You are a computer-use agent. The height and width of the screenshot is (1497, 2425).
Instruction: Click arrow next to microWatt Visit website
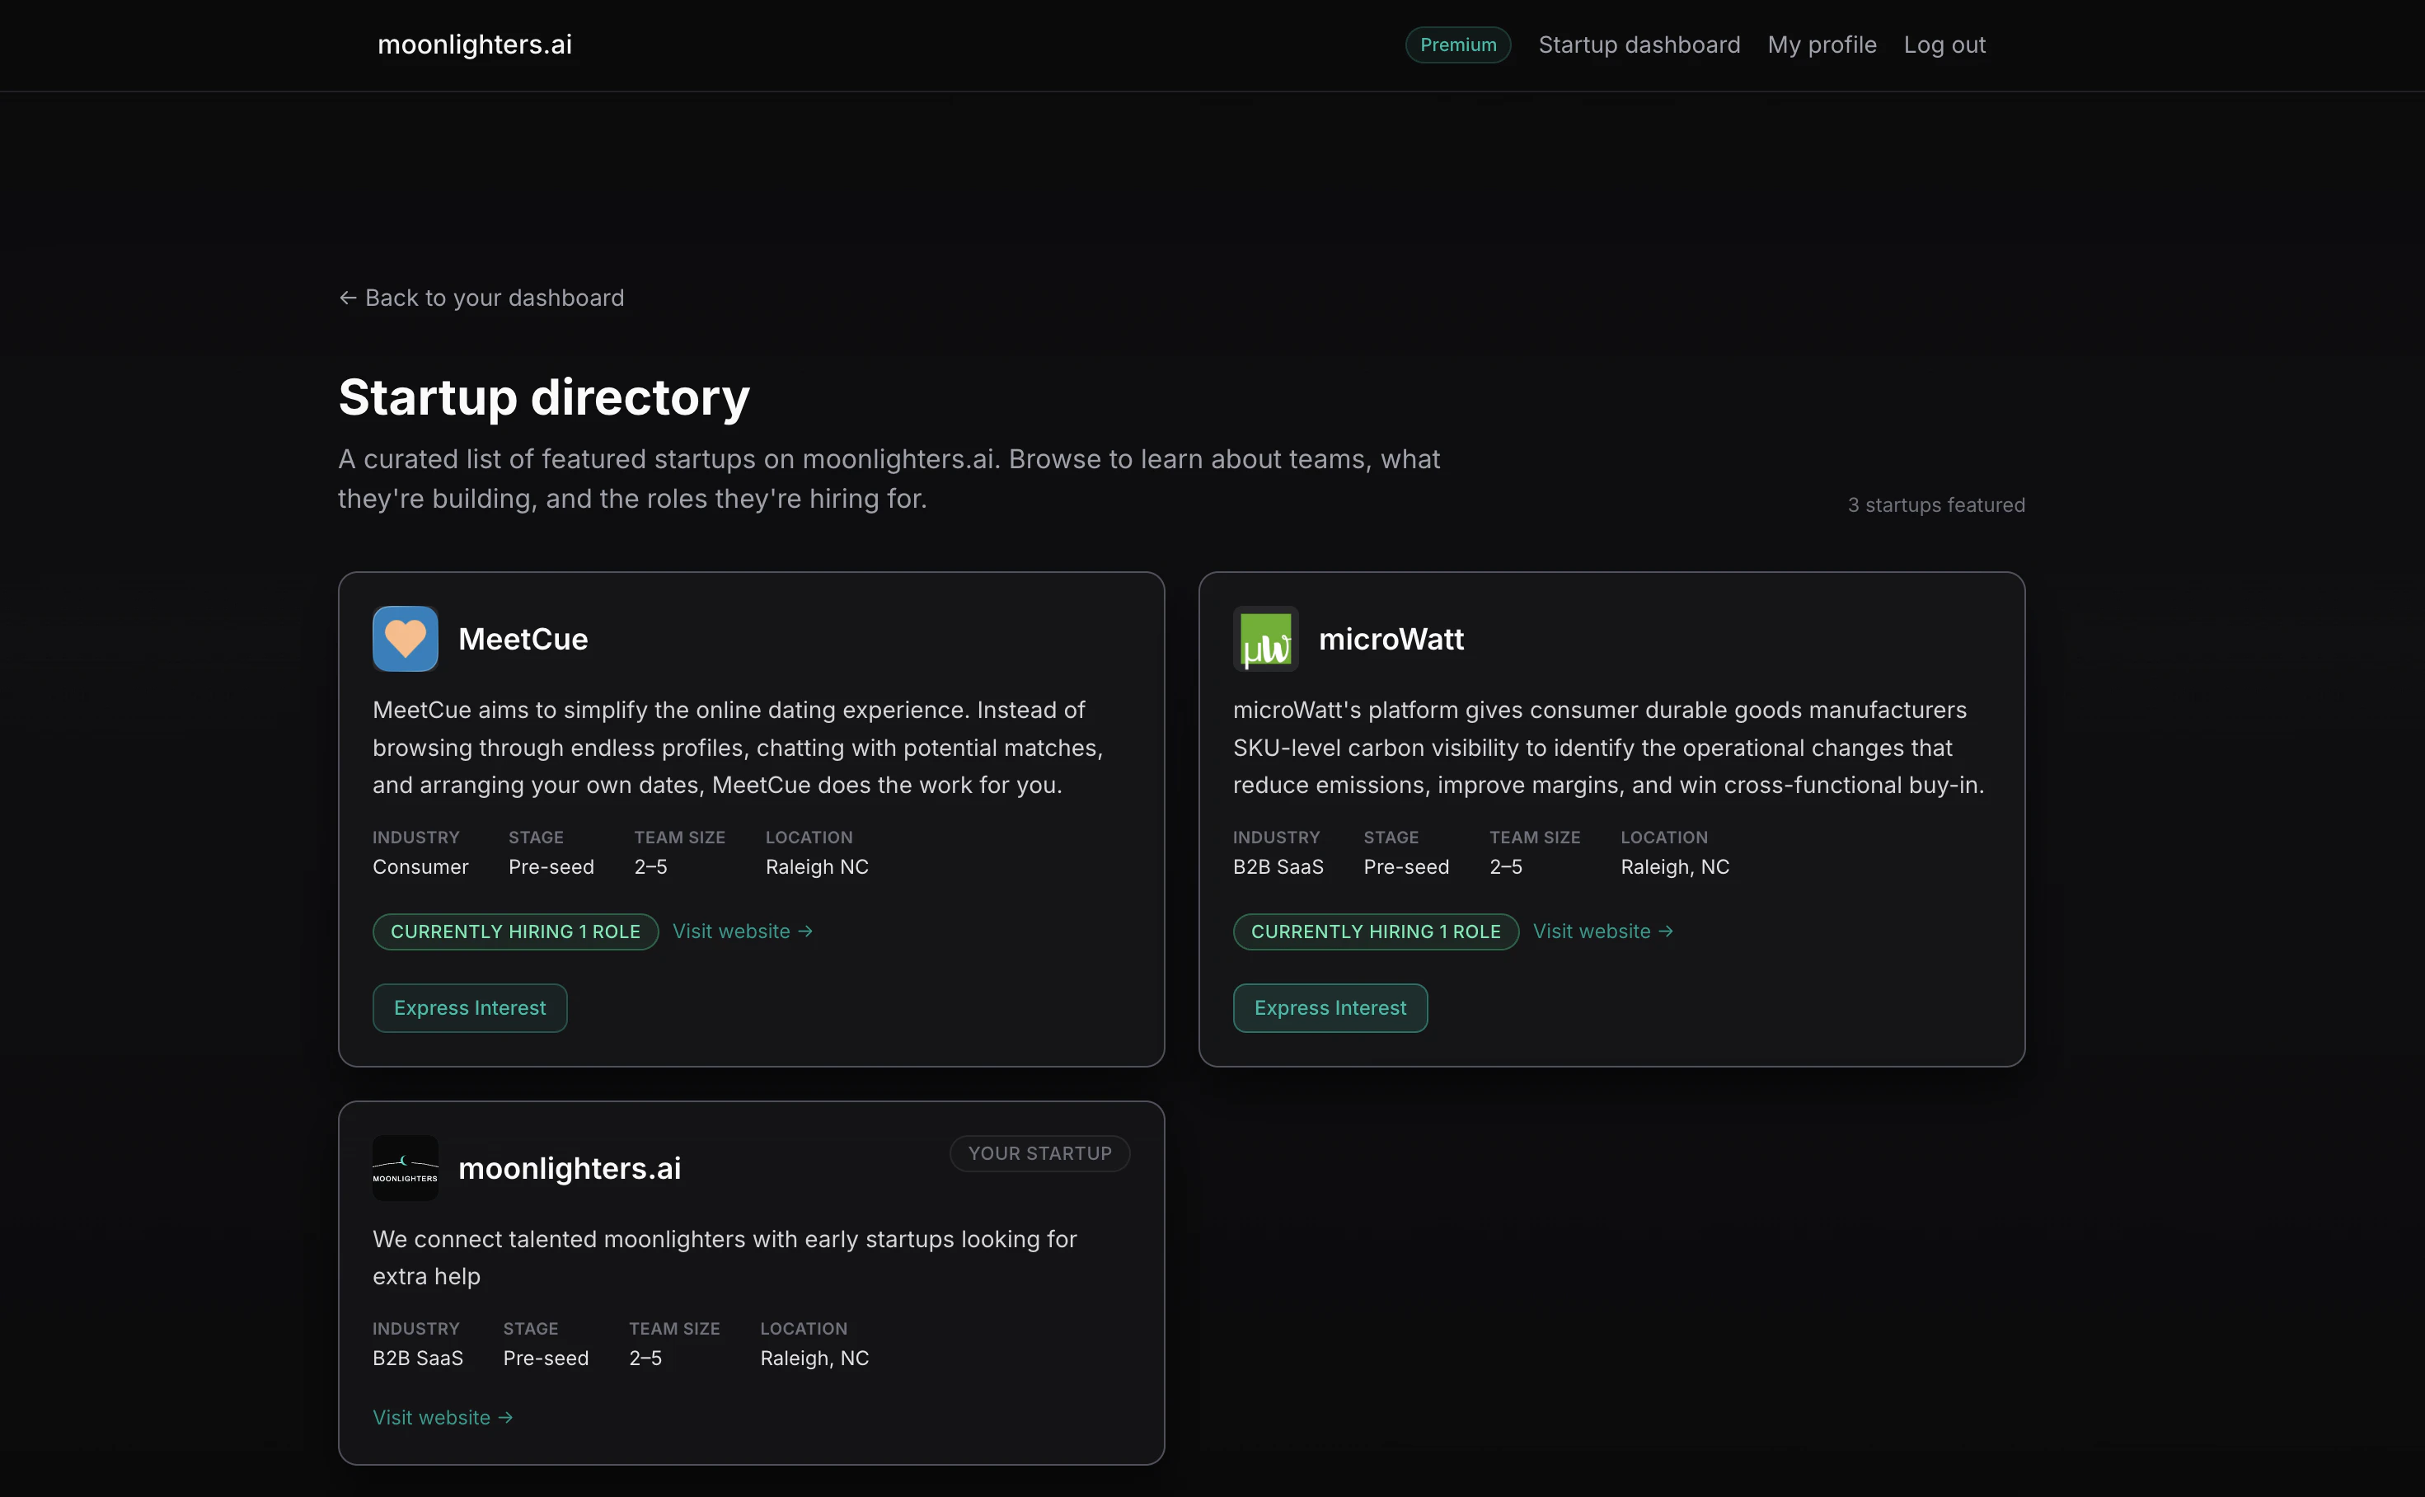pyautogui.click(x=1665, y=932)
